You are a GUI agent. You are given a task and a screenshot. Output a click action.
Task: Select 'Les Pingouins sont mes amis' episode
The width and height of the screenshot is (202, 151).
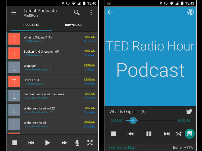pyautogui.click(x=44, y=94)
